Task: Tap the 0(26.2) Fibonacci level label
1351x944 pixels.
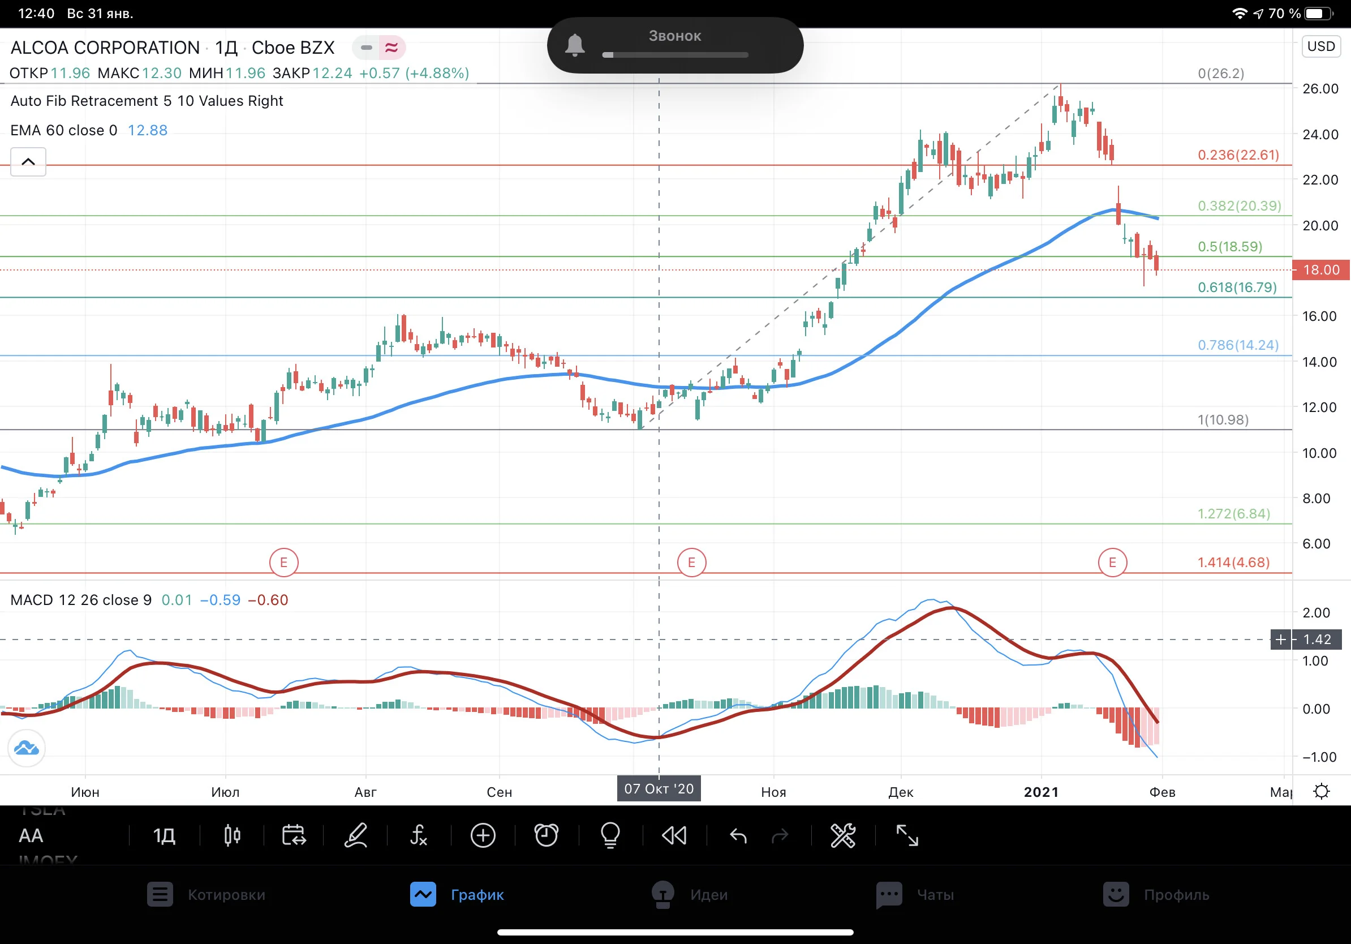Action: click(x=1221, y=73)
